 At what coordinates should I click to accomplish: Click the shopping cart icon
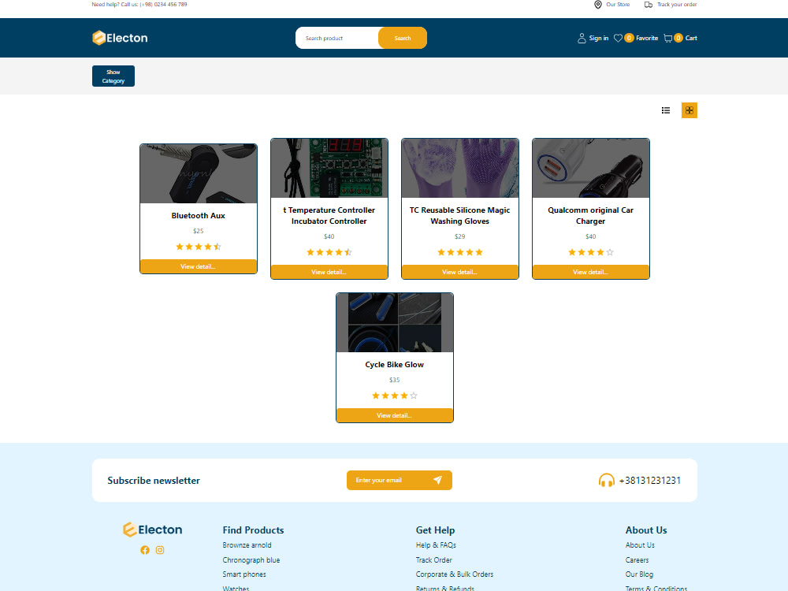tap(668, 38)
